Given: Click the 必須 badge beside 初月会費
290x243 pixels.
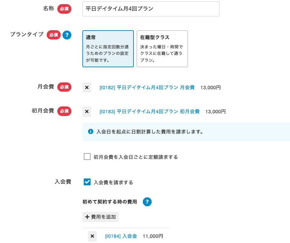Looking at the screenshot, I should (64, 111).
